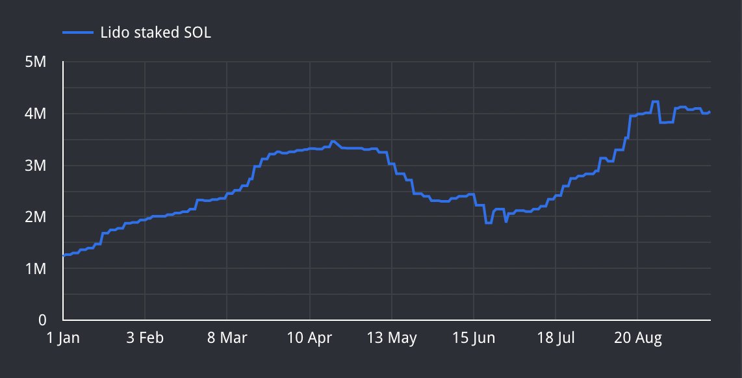Click the blue legend line marker
This screenshot has height=378, width=742.
point(79,31)
